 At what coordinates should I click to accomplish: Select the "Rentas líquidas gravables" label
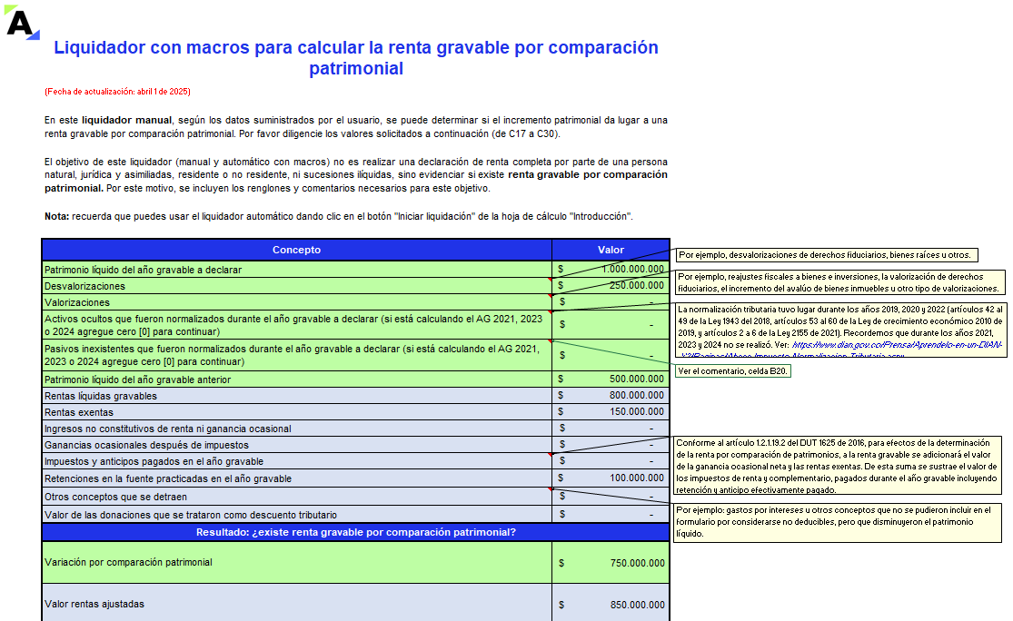click(x=296, y=396)
